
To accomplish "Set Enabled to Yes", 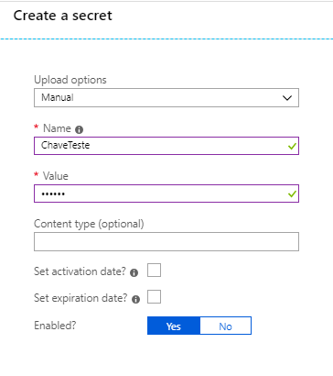I will (x=174, y=326).
